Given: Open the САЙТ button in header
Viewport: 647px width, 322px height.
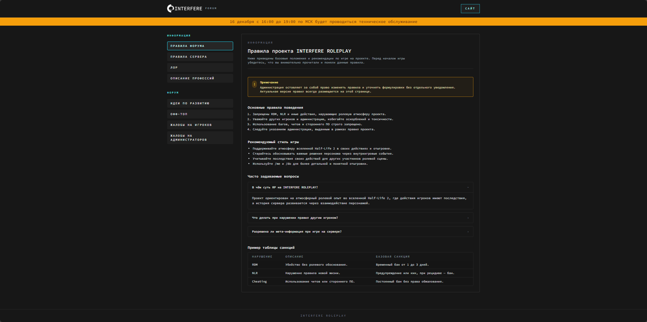Looking at the screenshot, I should pos(470,8).
